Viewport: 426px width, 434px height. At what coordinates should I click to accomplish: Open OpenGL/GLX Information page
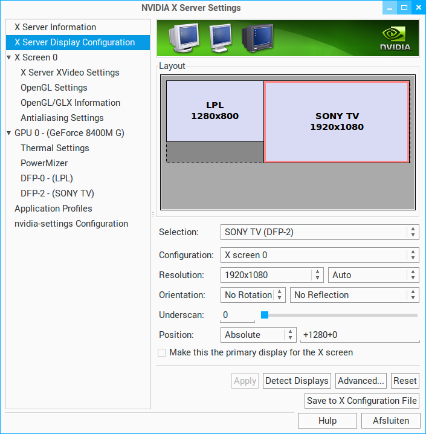(70, 103)
